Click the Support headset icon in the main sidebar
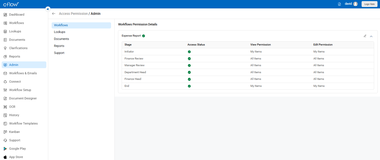This screenshot has width=380, height=160. click(x=5, y=140)
